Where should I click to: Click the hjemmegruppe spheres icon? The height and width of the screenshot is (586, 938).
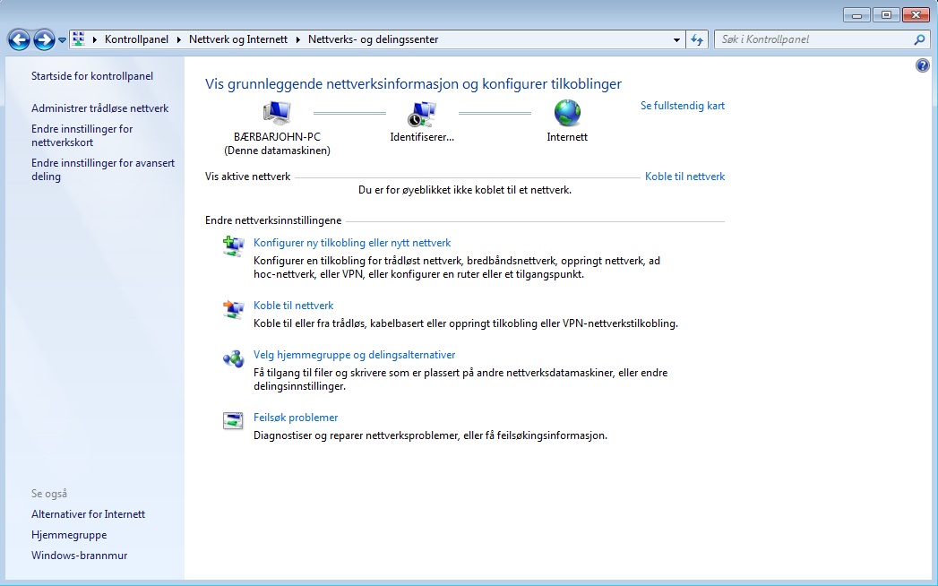pos(233,358)
